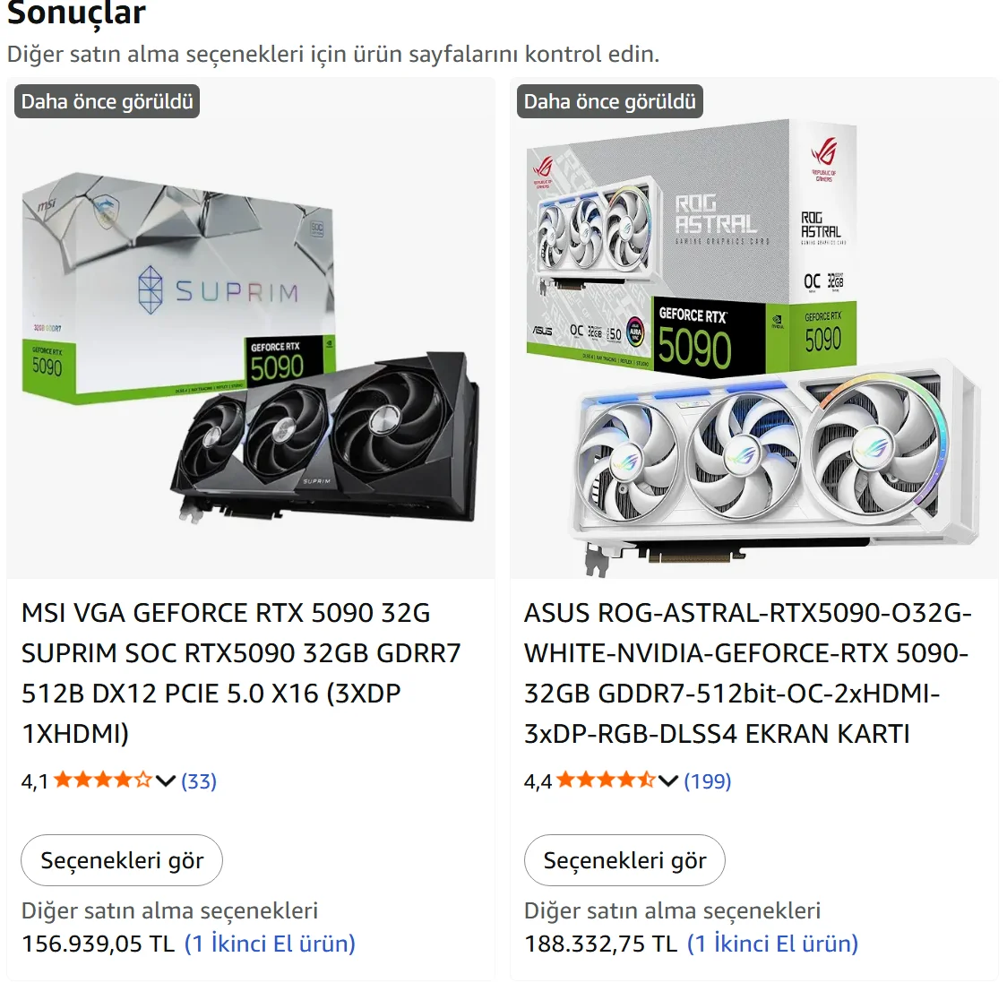This screenshot has height=983, width=1007.
Task: Click star rating icons of the ASUS card
Action: pyautogui.click(x=606, y=780)
